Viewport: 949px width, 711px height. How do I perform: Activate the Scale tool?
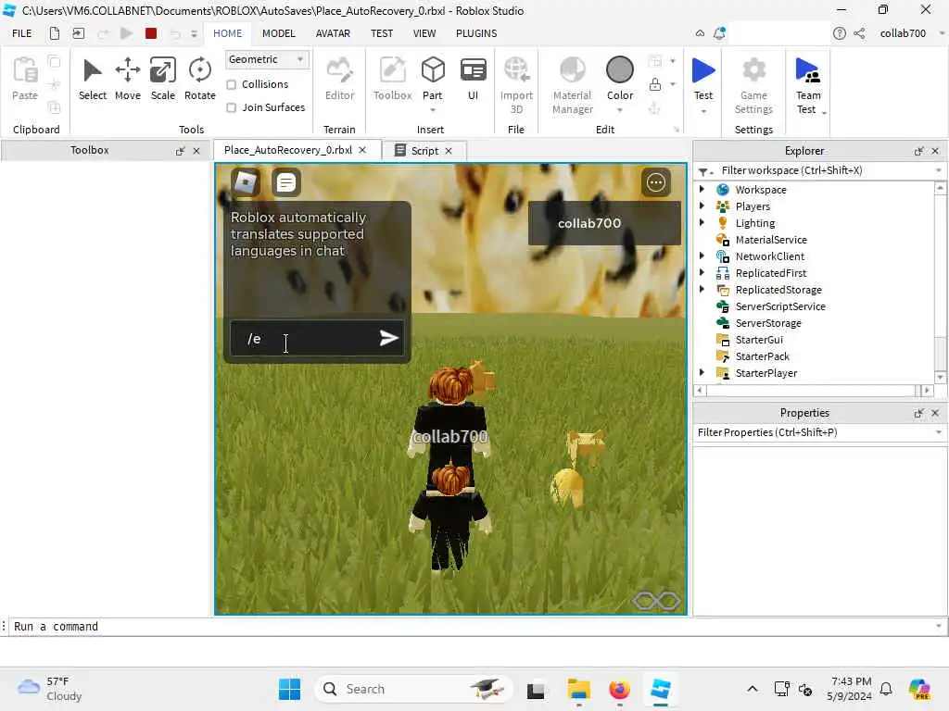(163, 79)
